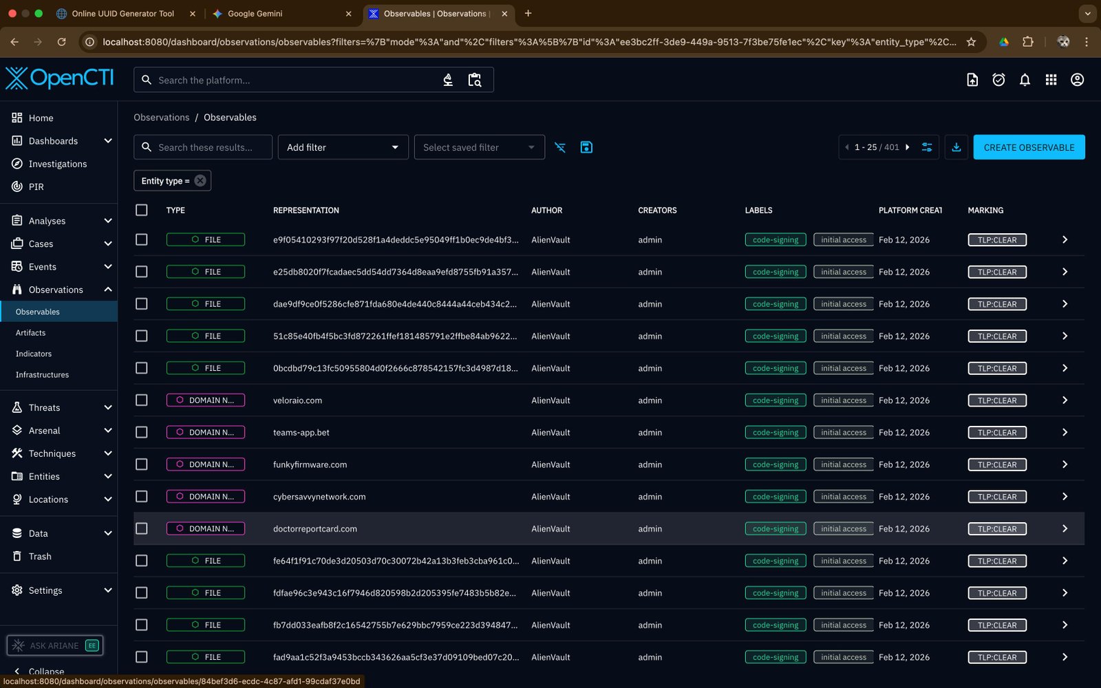
Task: Check the veloraio.com row checkbox
Action: [142, 400]
